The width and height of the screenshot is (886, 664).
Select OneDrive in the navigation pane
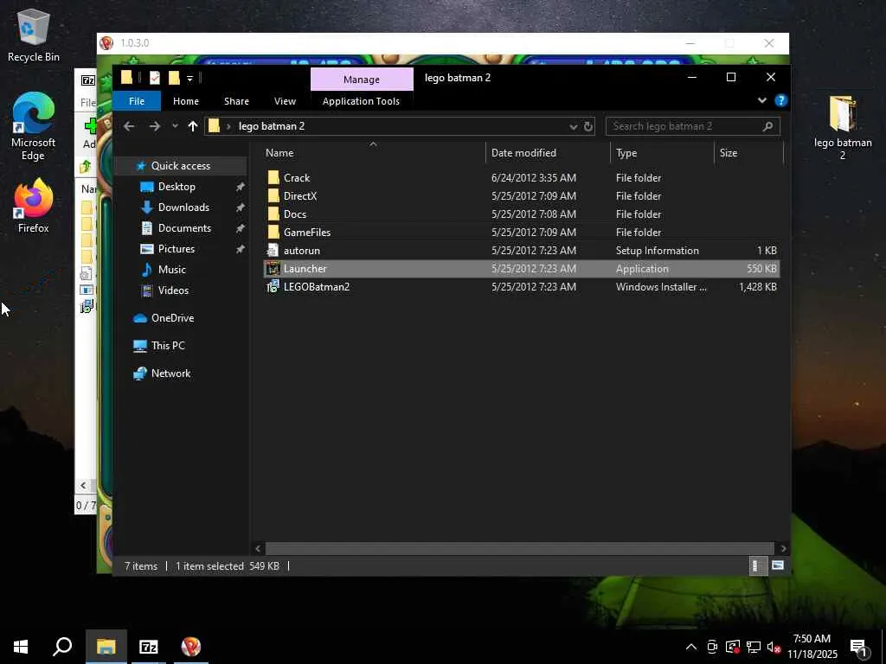click(172, 318)
